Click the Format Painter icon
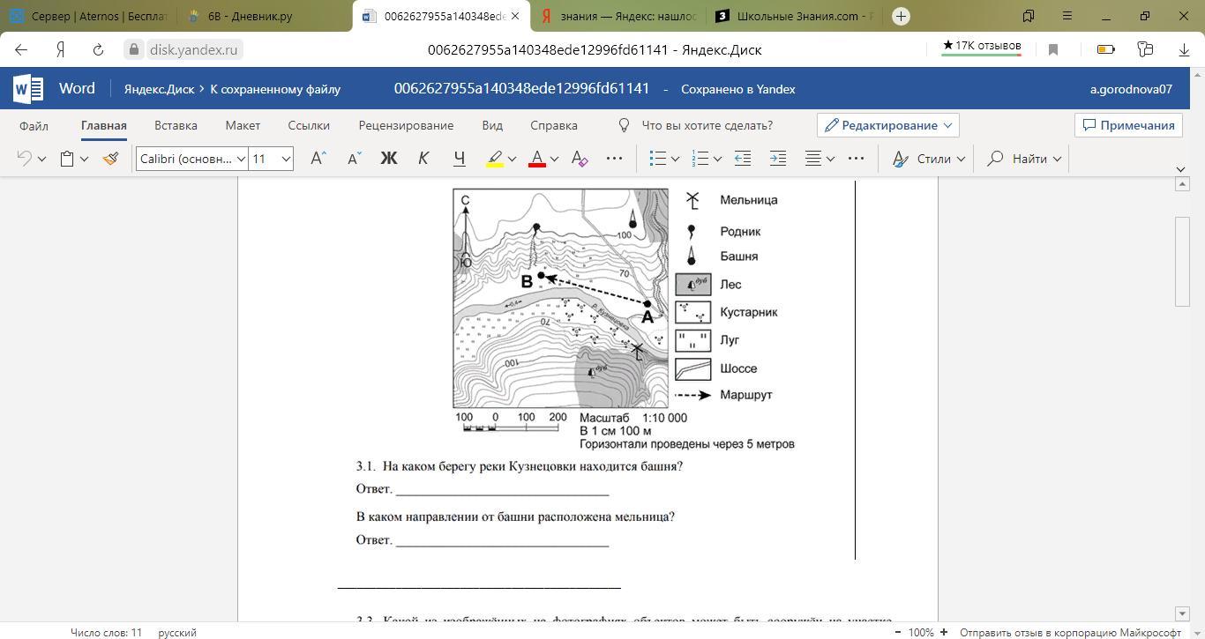Viewport: 1205px width, 639px height. point(110,159)
